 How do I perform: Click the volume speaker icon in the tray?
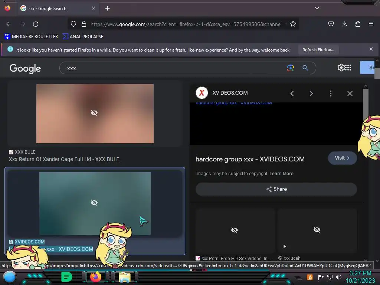[339, 277]
